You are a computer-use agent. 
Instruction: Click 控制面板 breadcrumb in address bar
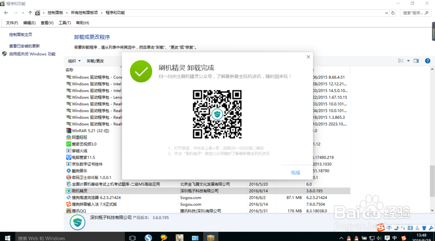pyautogui.click(x=55, y=13)
